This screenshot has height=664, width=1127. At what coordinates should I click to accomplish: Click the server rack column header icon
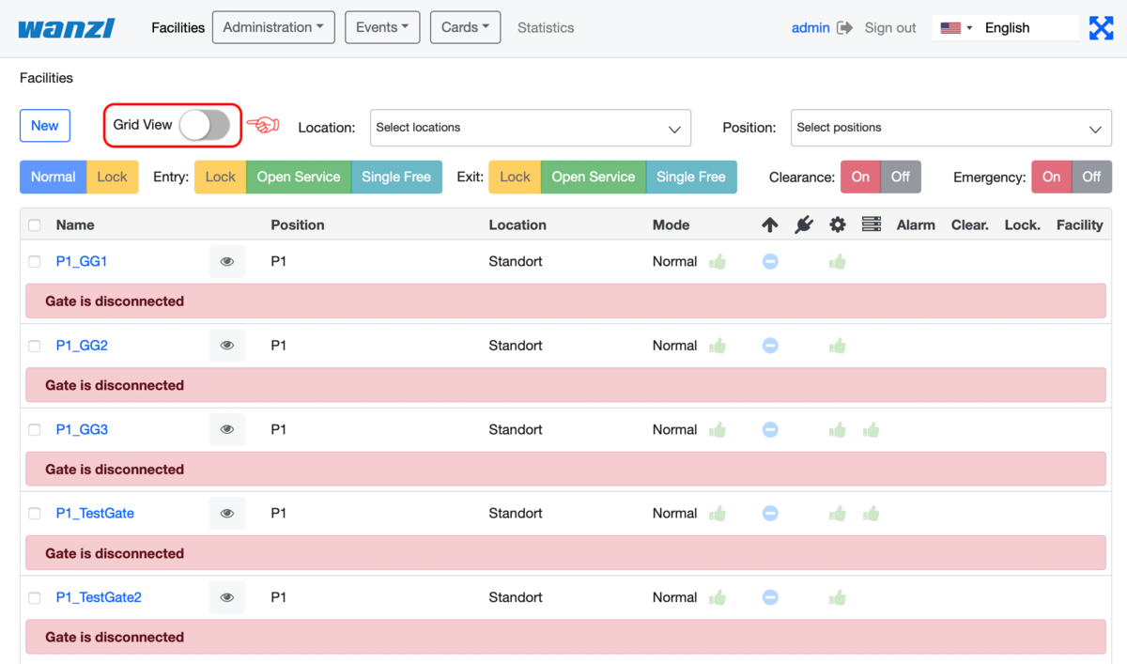[871, 224]
